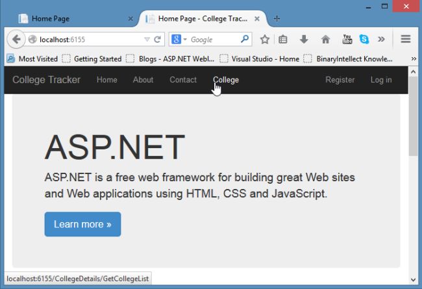Click the YouTube toolbar icon
The height and width of the screenshot is (289, 422).
click(x=347, y=40)
